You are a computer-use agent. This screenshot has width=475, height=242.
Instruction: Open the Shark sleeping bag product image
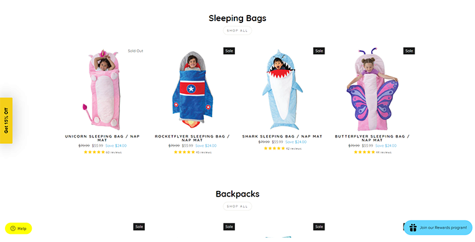(282, 90)
